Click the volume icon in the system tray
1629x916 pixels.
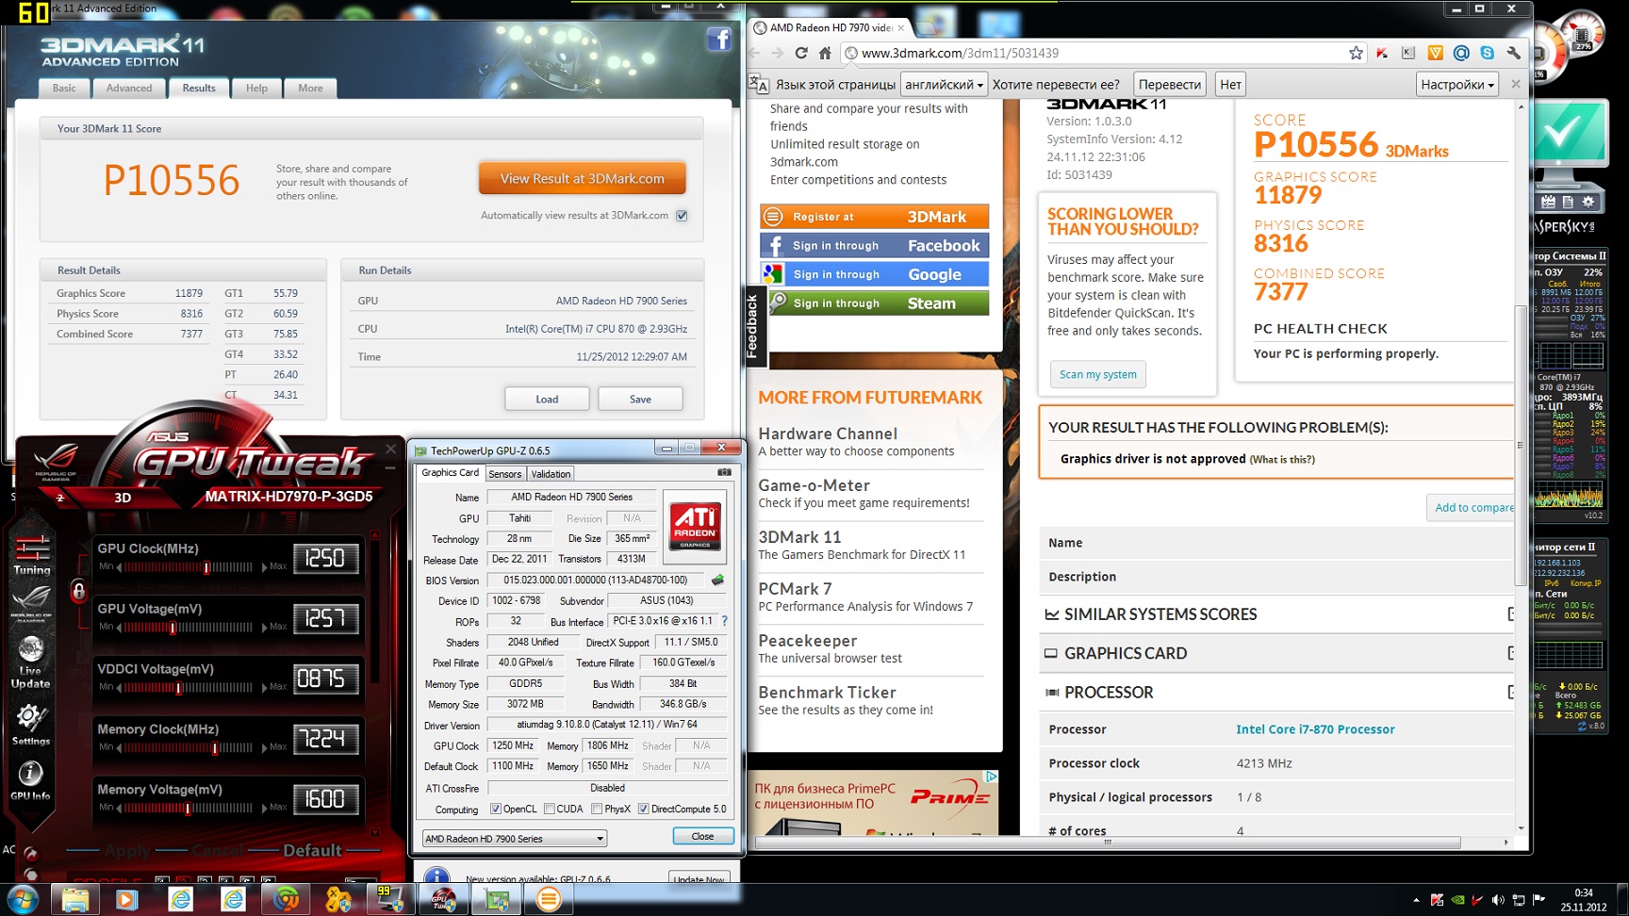(1498, 900)
